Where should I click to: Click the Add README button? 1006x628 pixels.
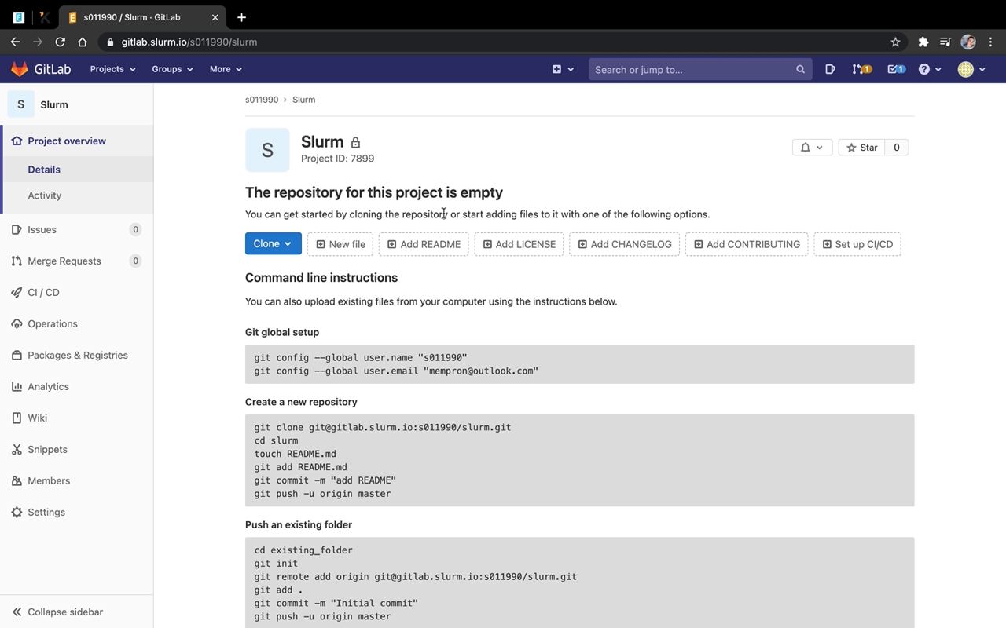(x=424, y=244)
